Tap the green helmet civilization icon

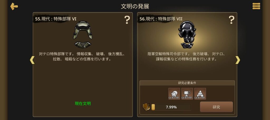click(x=83, y=34)
